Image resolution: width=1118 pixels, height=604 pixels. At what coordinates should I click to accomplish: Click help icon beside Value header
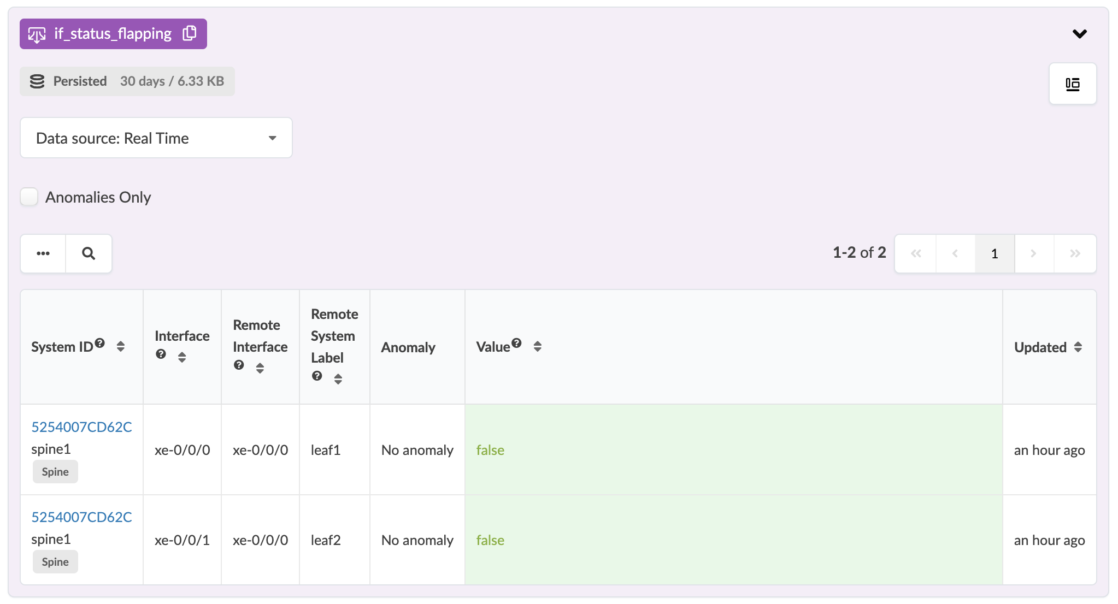point(516,343)
